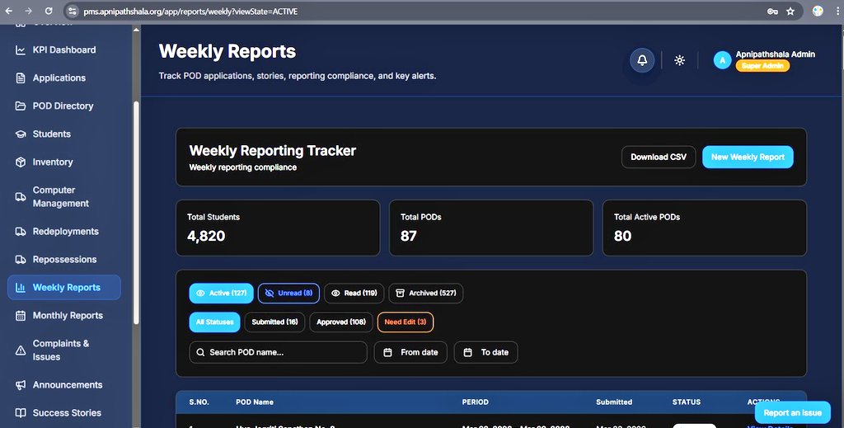
Task: Click the Super Admin badge
Action: pyautogui.click(x=762, y=66)
